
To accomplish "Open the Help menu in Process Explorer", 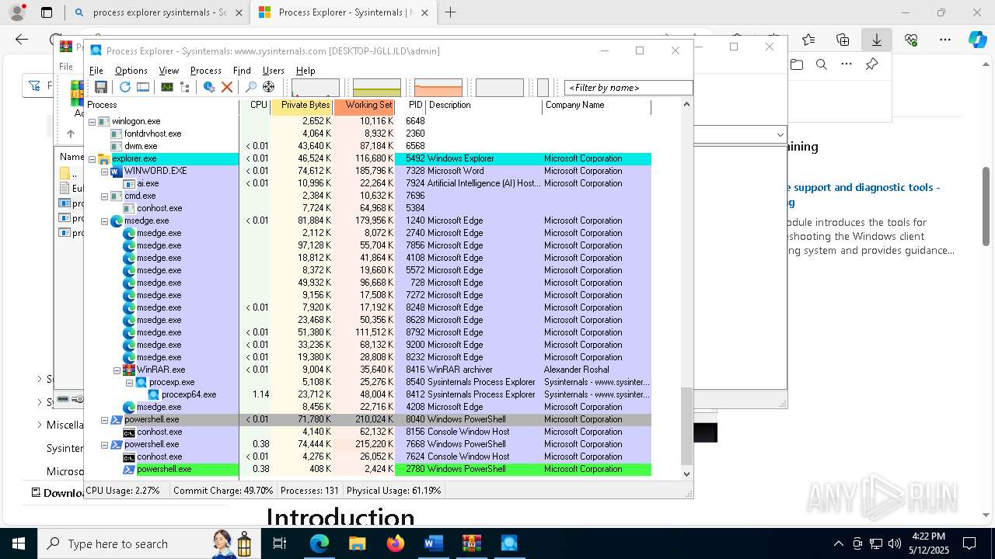I will pyautogui.click(x=305, y=71).
